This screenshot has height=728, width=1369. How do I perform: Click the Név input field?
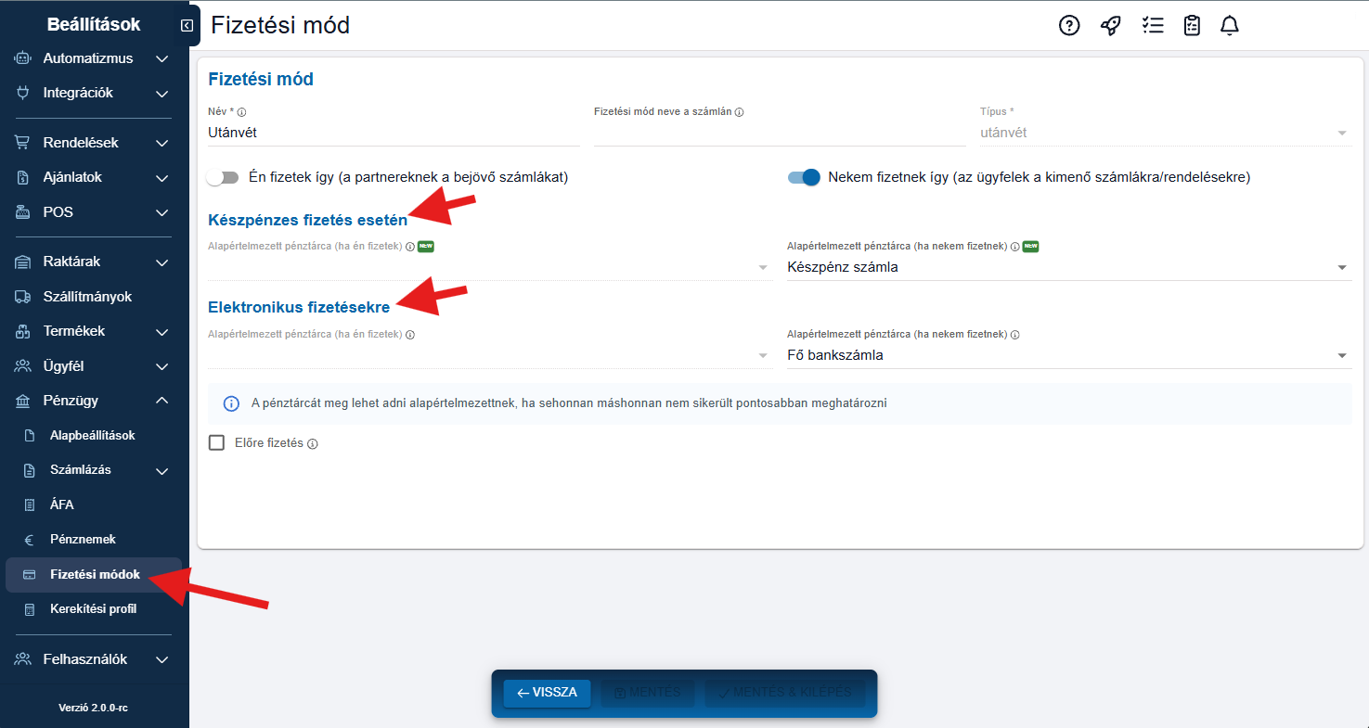pyautogui.click(x=394, y=133)
